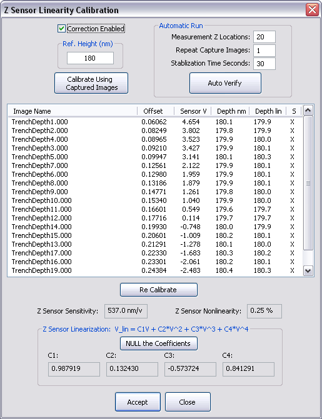Click the Depth nm column header
Viewport: 322px width, 419px height.
point(231,111)
